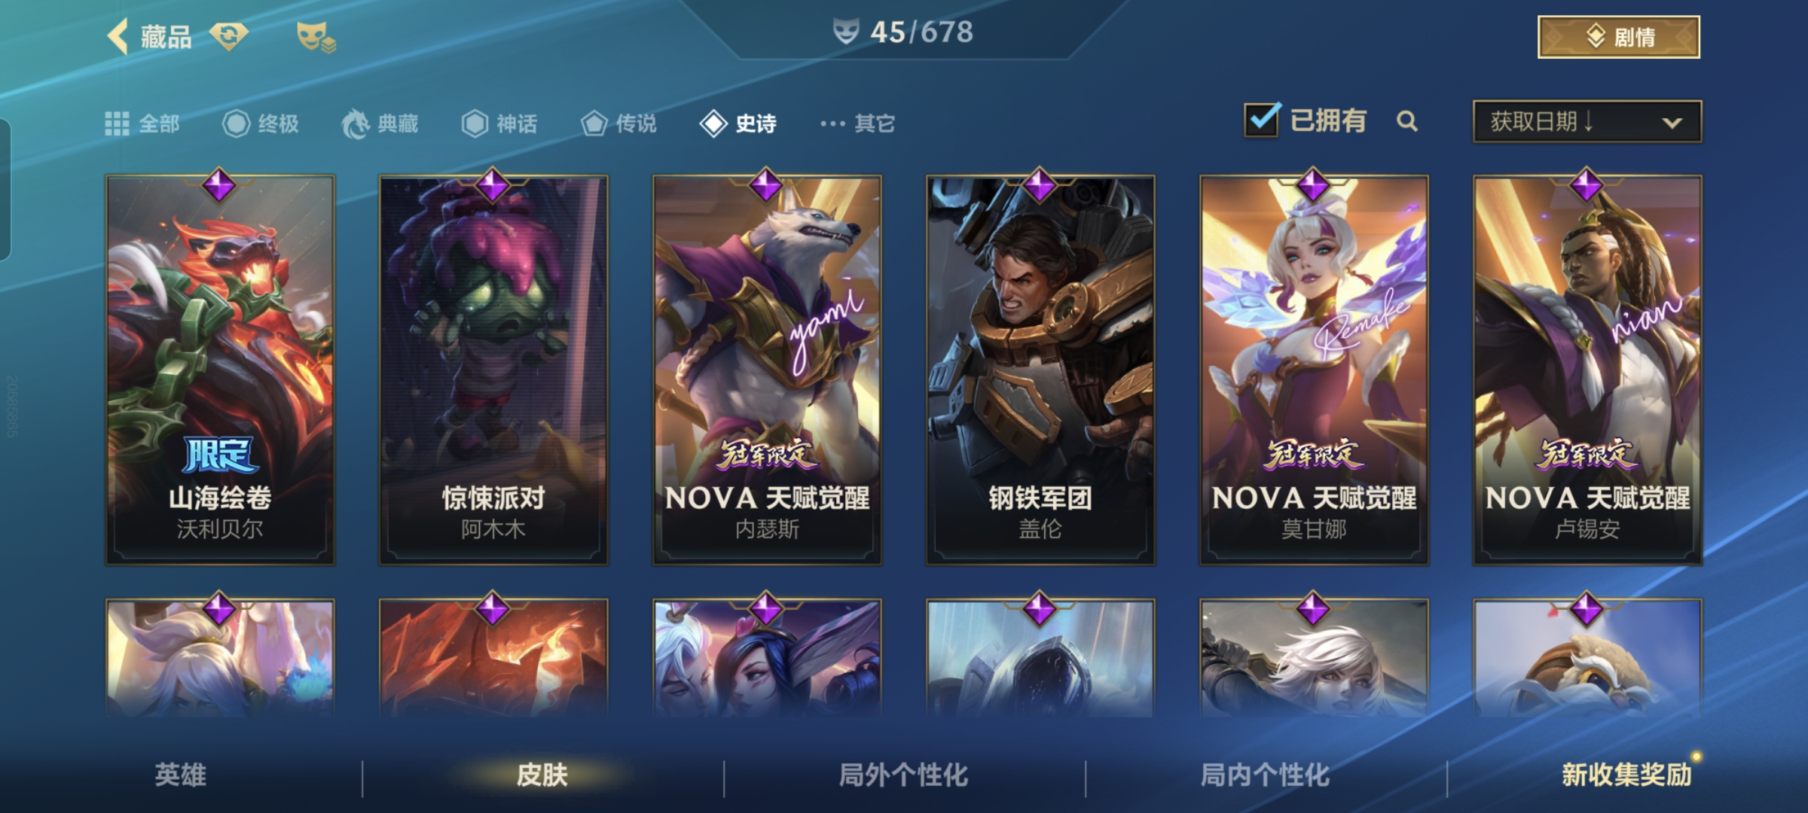Switch to the 局外个性化 tab
The image size is (1808, 813).
(904, 775)
